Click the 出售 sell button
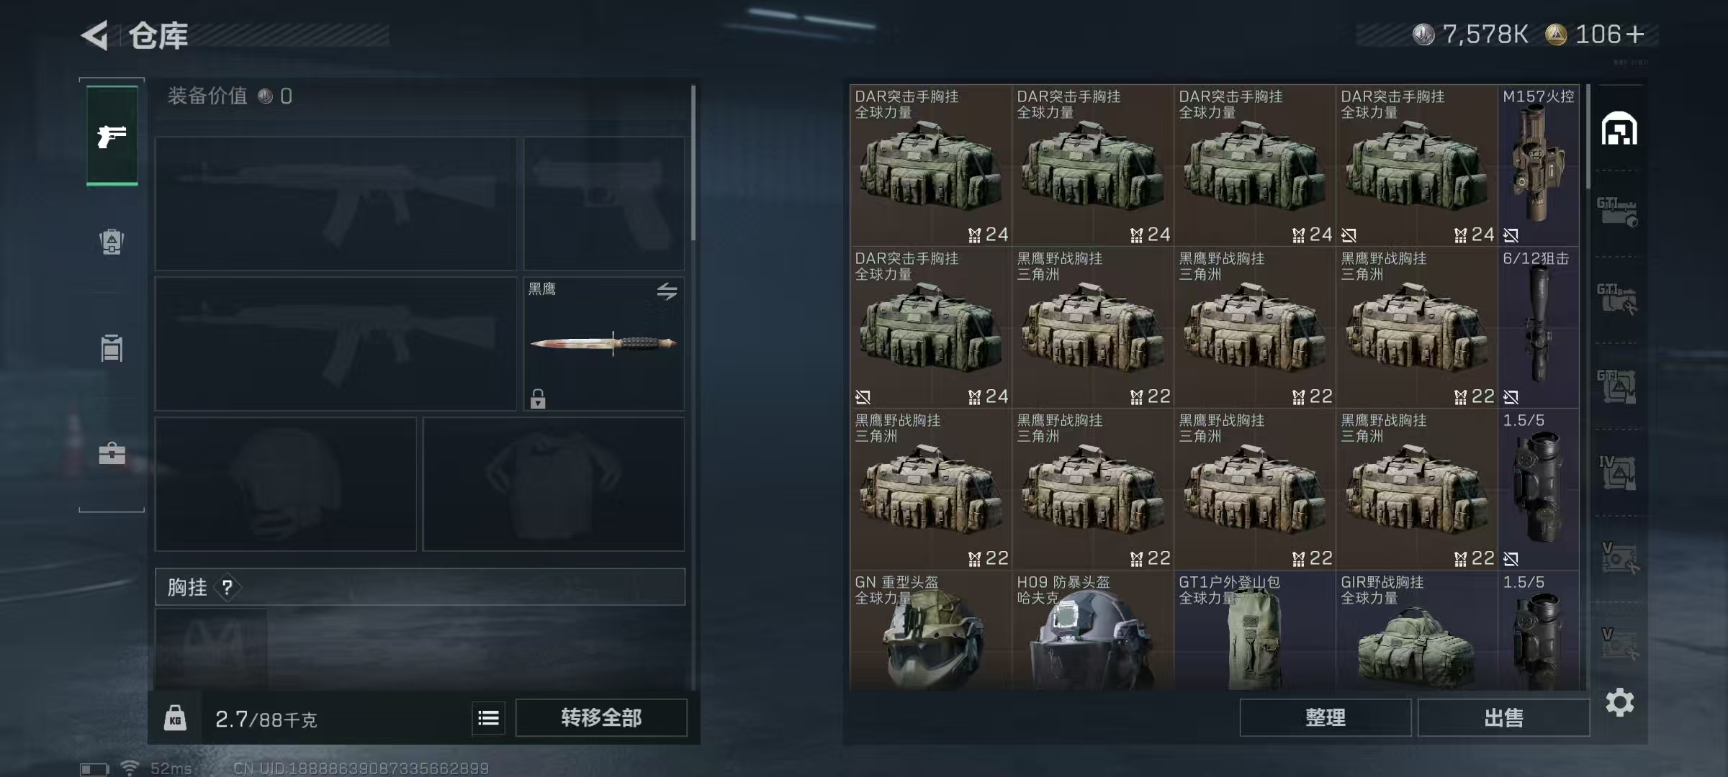This screenshot has height=777, width=1728. (1503, 718)
